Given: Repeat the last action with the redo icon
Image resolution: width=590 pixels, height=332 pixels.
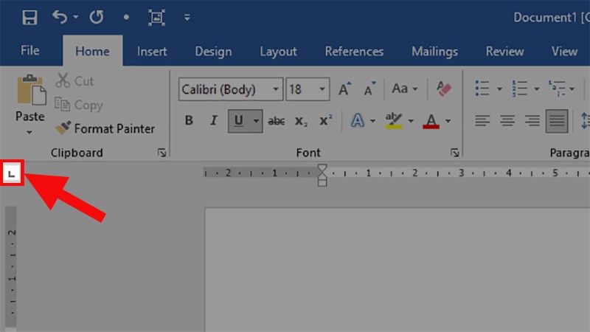Looking at the screenshot, I should coord(97,17).
